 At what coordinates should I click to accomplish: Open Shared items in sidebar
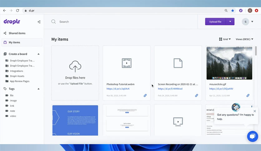[17, 33]
